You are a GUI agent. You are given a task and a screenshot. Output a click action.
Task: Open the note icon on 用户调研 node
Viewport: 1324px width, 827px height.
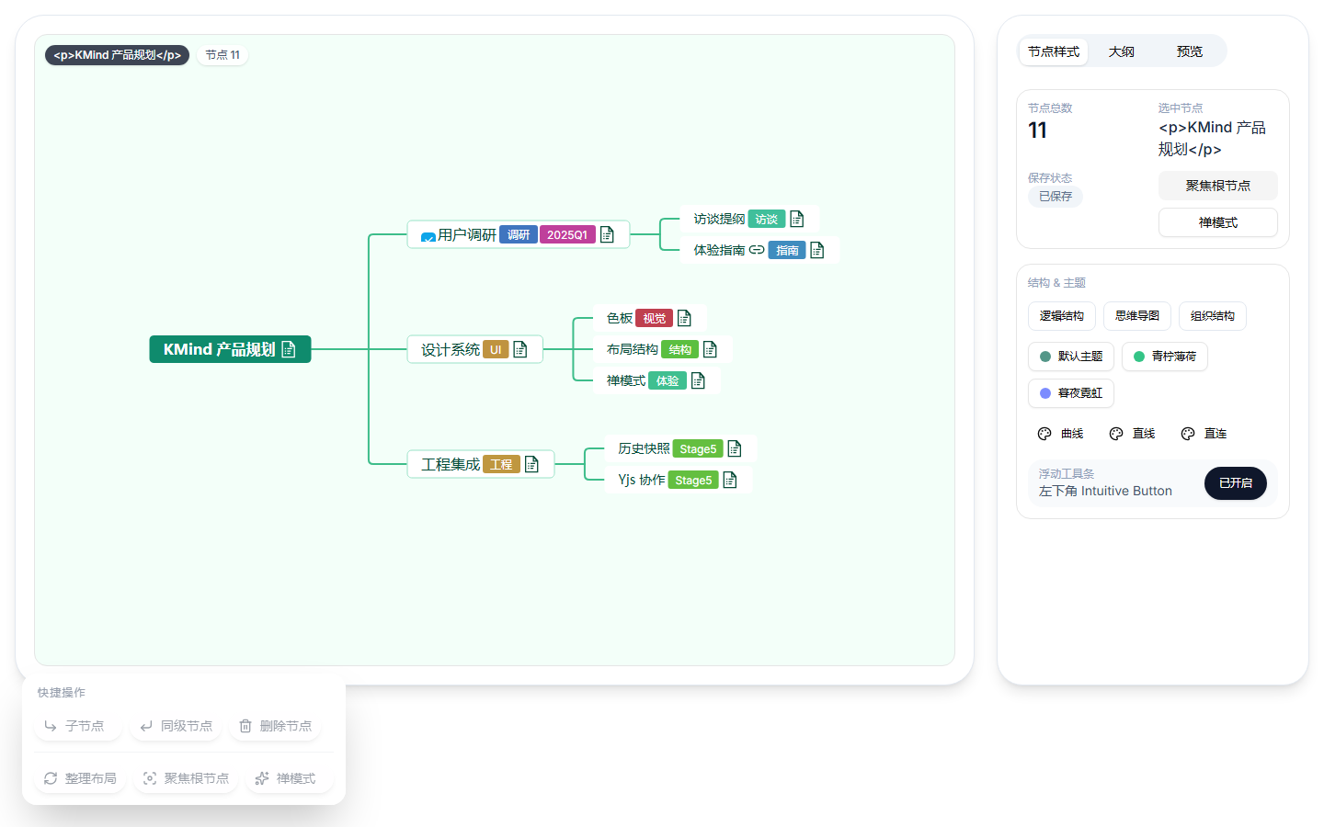click(x=607, y=234)
